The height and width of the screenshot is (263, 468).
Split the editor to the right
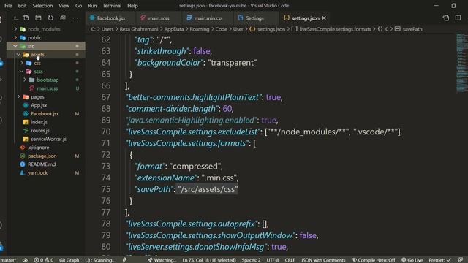(458, 18)
